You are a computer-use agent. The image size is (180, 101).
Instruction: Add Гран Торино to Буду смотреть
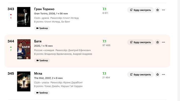140,10
